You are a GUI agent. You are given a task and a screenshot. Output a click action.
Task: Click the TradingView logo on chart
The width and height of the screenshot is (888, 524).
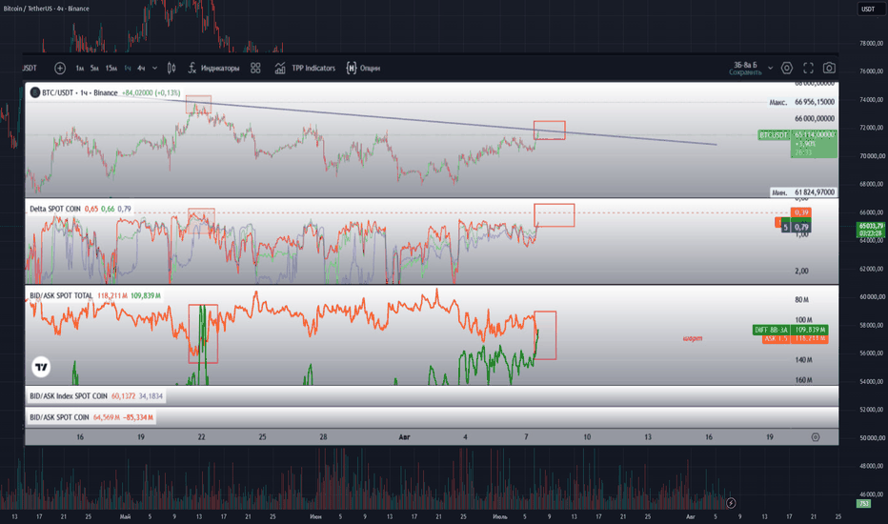pos(41,367)
